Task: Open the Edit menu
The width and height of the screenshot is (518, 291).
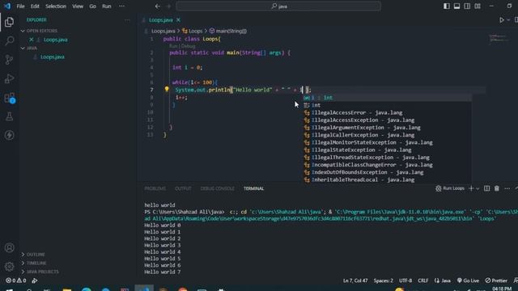Action: pos(35,6)
